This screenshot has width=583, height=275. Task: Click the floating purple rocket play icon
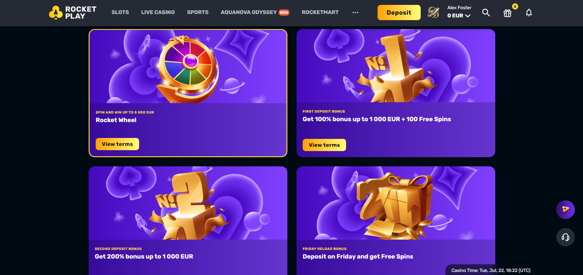click(565, 209)
